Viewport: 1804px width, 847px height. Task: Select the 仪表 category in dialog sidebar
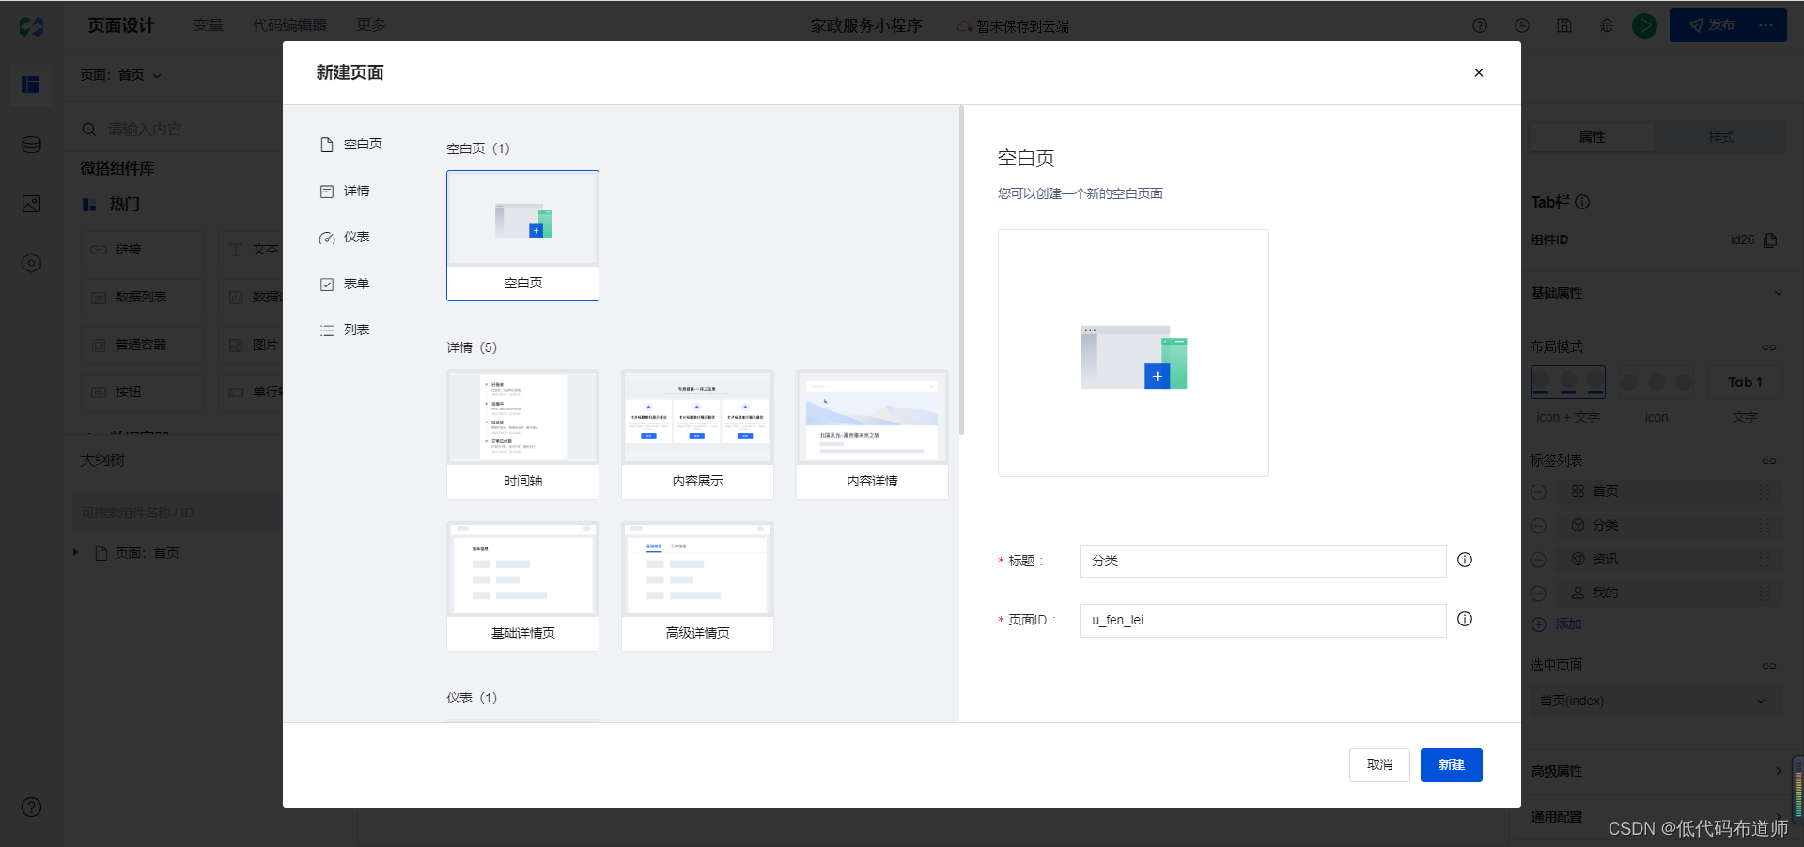[345, 238]
